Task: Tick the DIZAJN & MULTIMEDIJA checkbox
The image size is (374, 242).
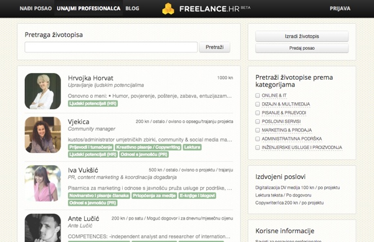Action: pyautogui.click(x=257, y=104)
